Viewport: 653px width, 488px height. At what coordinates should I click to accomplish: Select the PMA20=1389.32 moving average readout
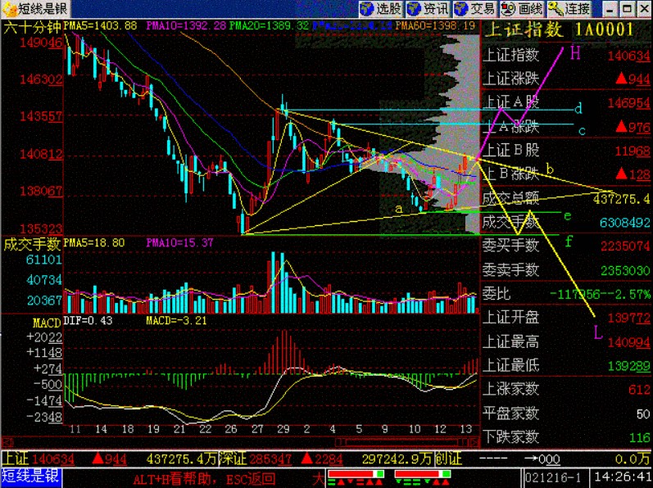[x=269, y=26]
